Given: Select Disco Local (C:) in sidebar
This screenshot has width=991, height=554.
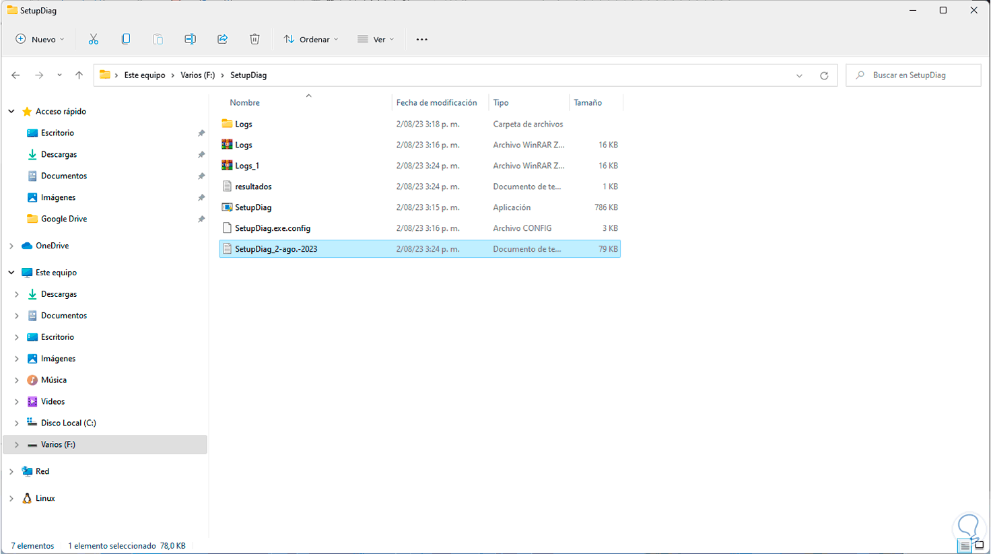Looking at the screenshot, I should point(69,423).
